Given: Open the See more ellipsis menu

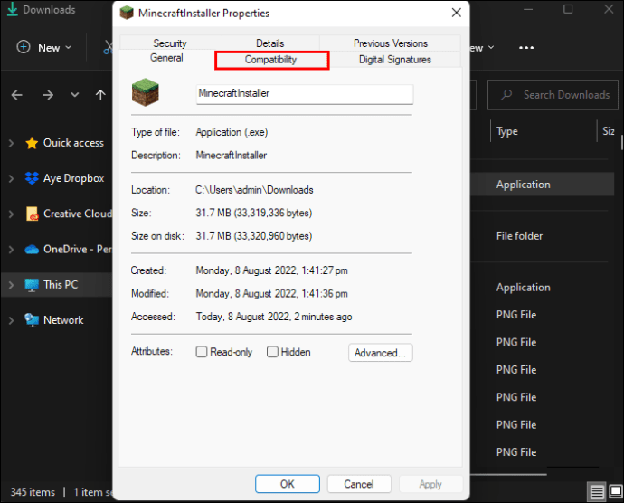Looking at the screenshot, I should point(526,48).
